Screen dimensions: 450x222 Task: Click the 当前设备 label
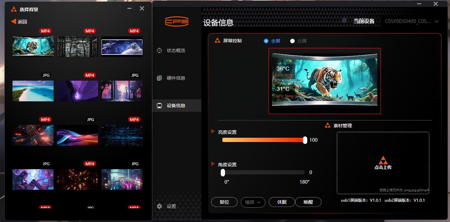pos(364,21)
